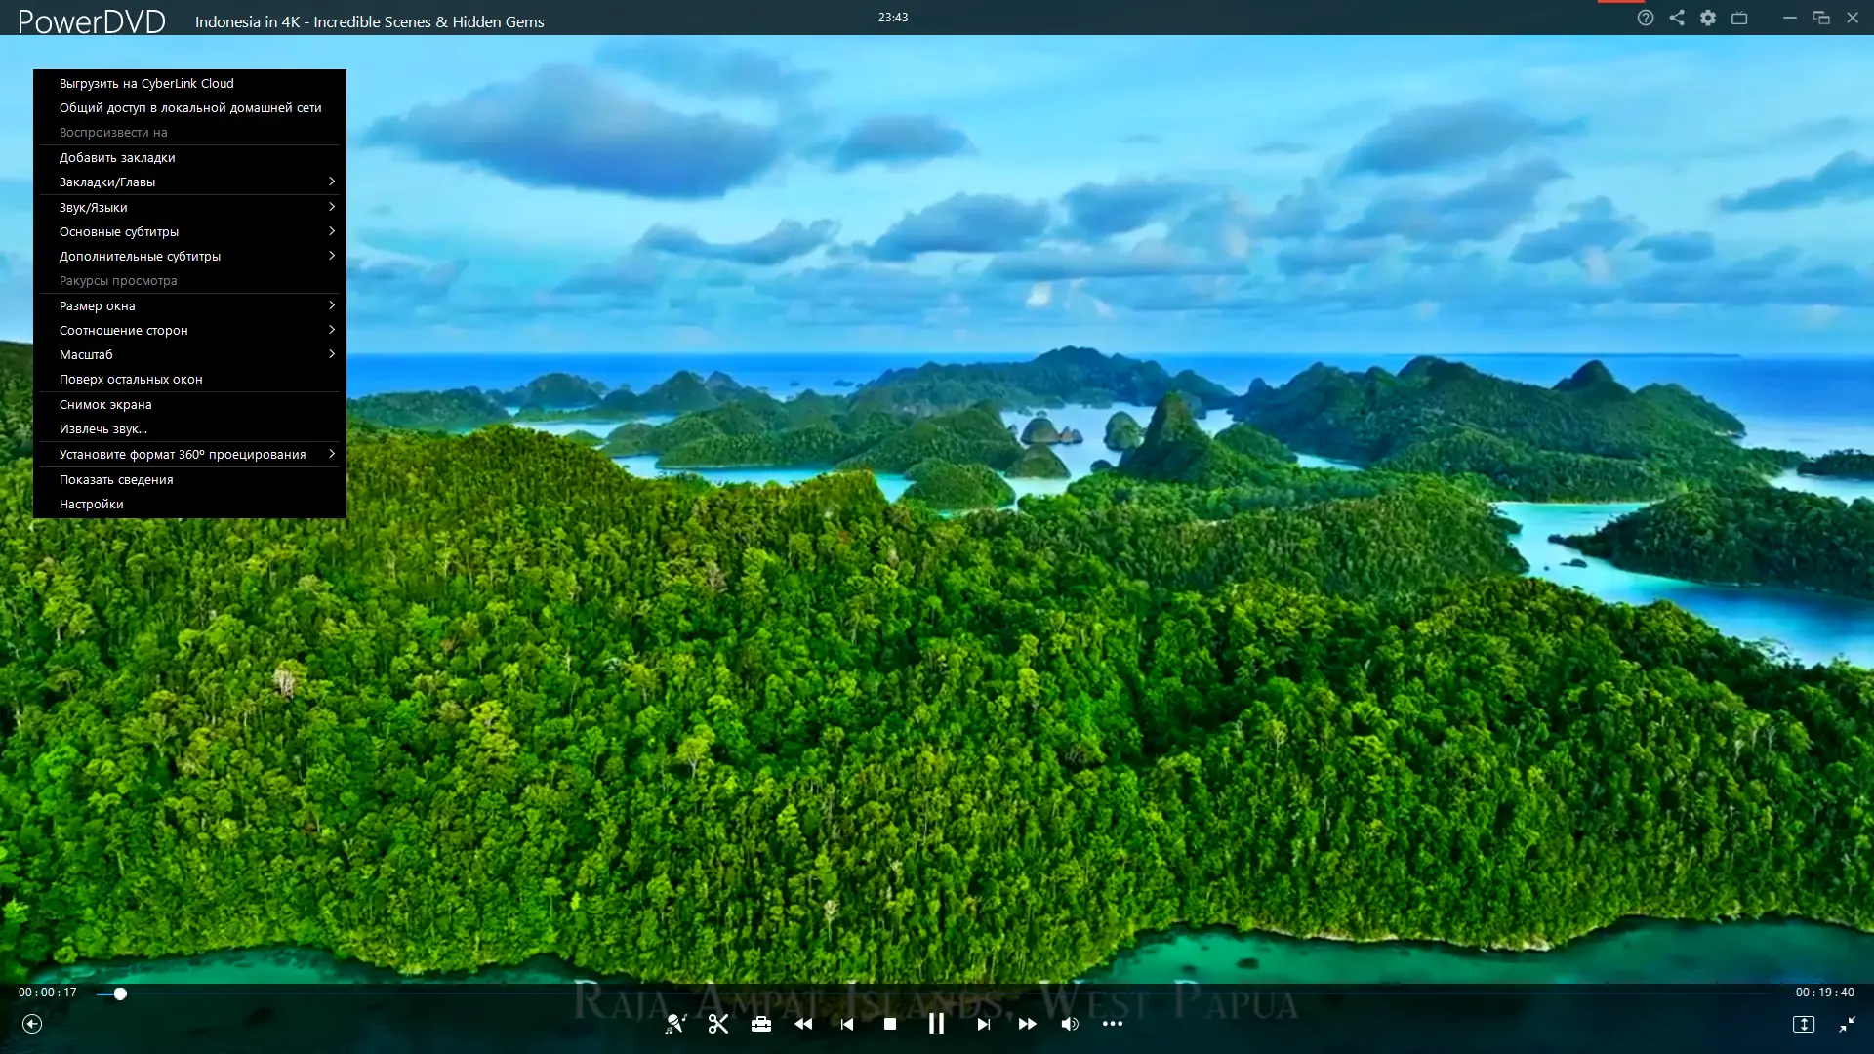This screenshot has width=1874, height=1054.
Task: Switch to TV mode icon
Action: [x=1739, y=18]
